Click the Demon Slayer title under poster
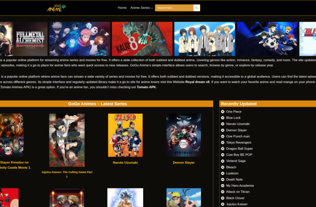 point(183,163)
